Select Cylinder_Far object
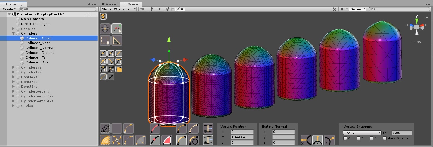Viewport: 433px width, 147px height. [36, 57]
